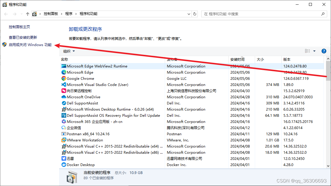Click the 企业微信 icon

64,128
